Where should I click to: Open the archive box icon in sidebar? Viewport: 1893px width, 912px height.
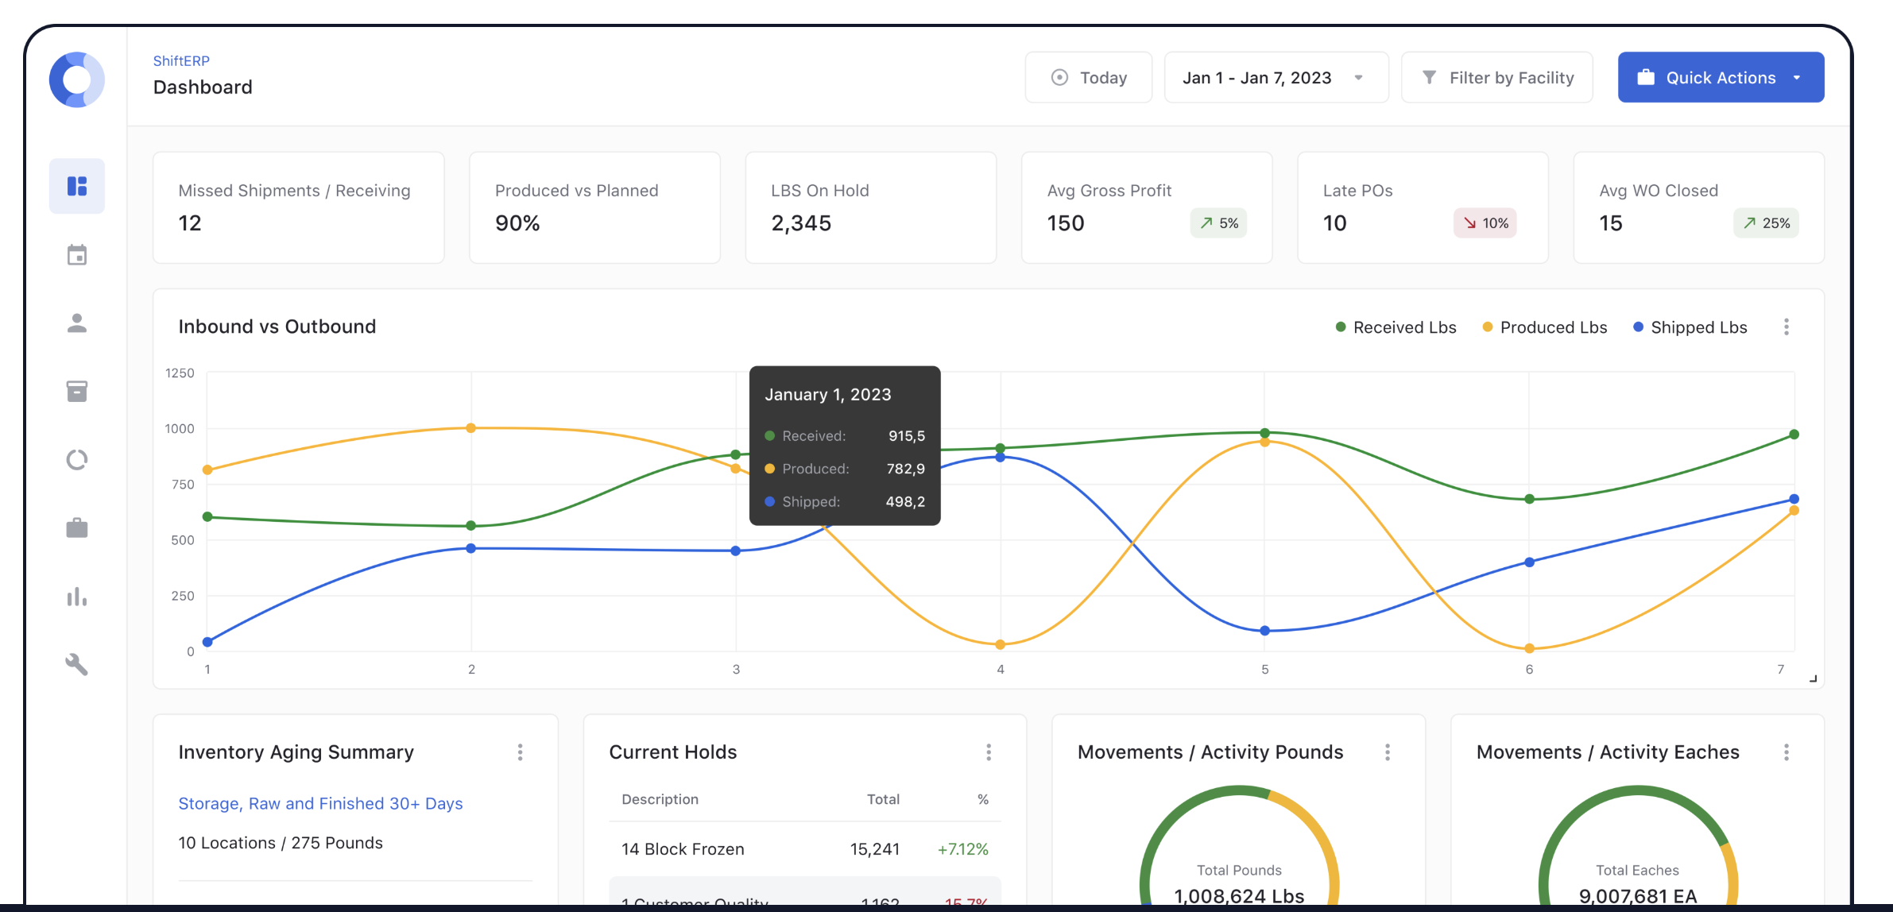pyautogui.click(x=77, y=392)
